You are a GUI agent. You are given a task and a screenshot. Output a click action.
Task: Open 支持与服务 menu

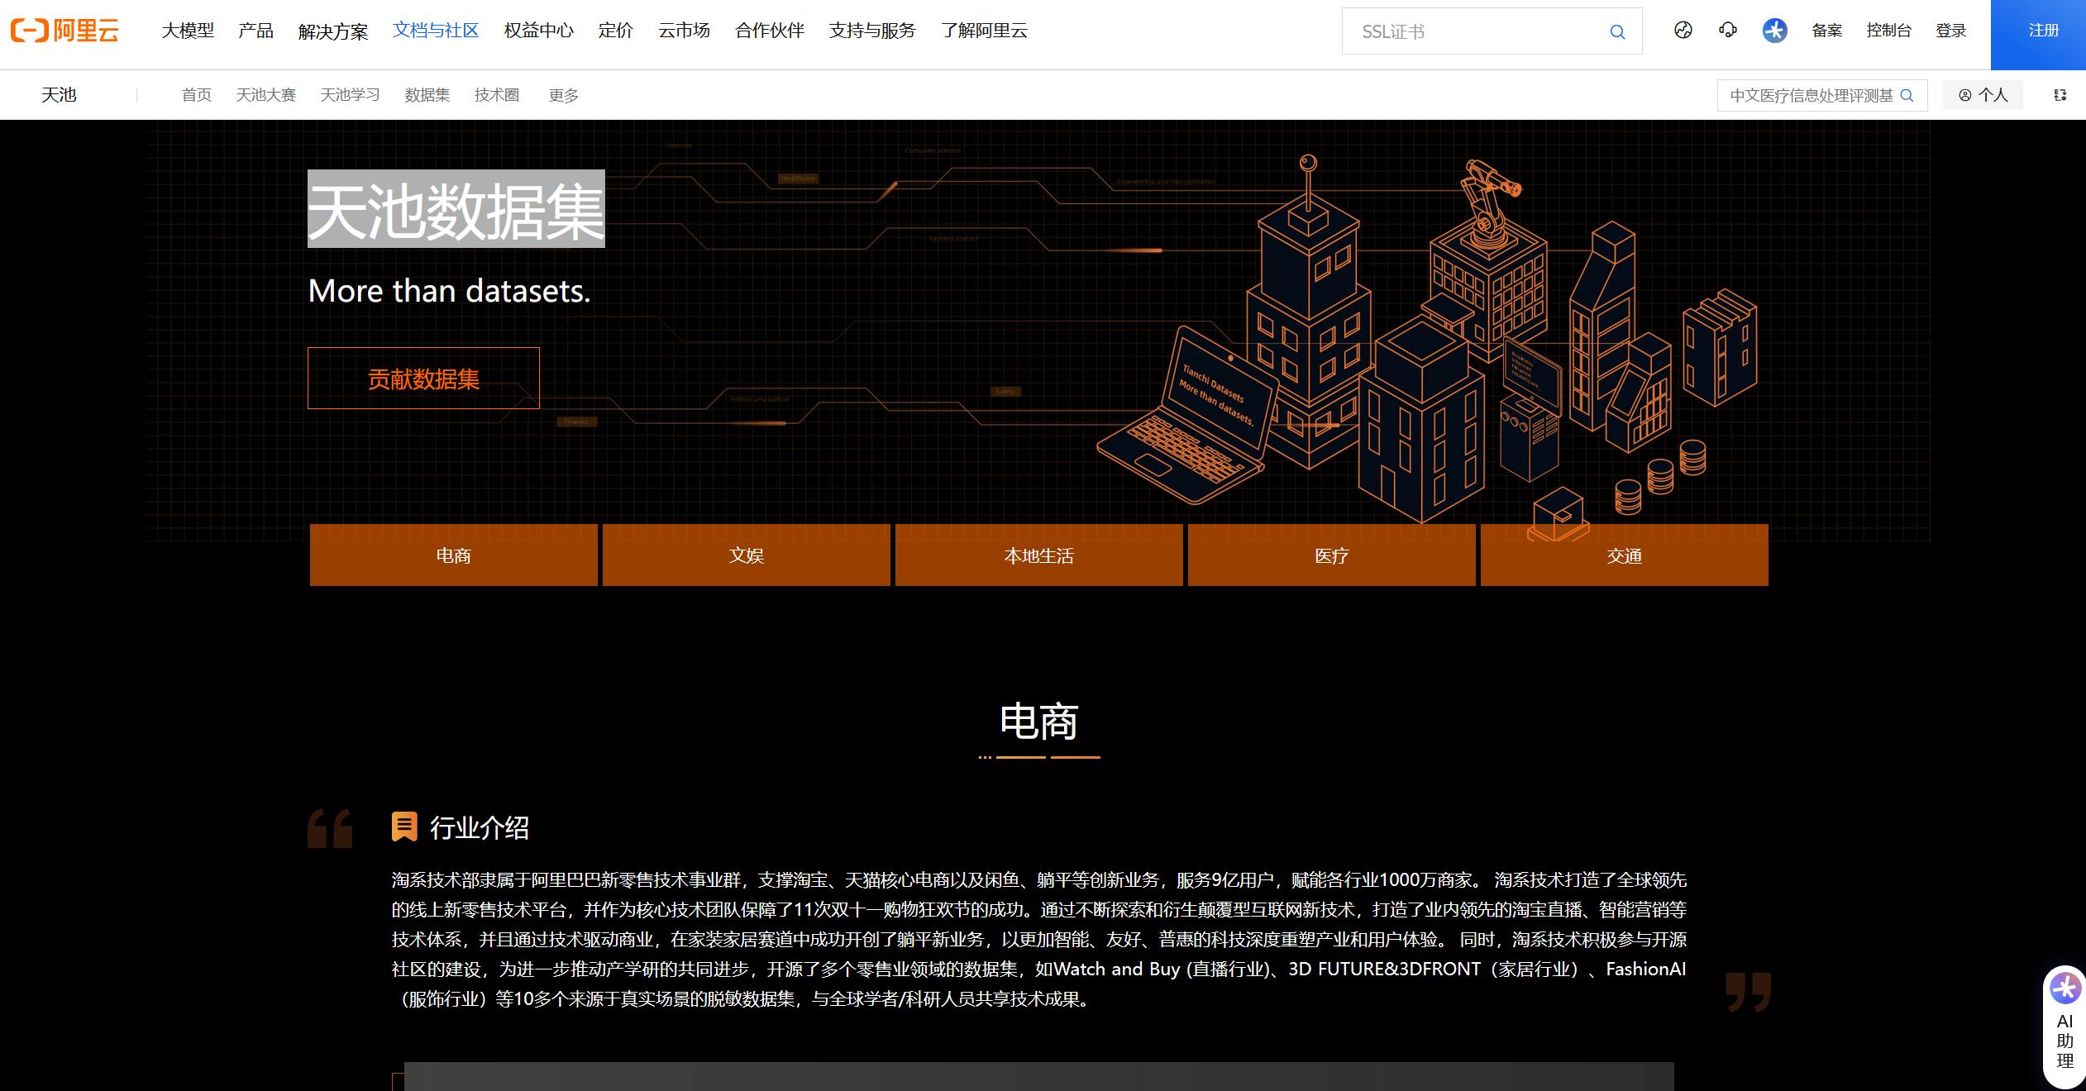[872, 31]
